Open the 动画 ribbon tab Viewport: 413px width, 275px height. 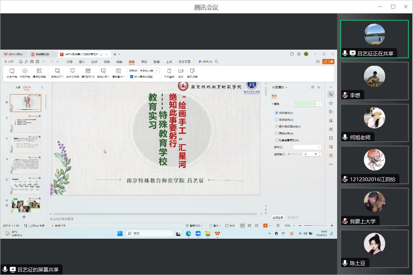click(x=119, y=62)
